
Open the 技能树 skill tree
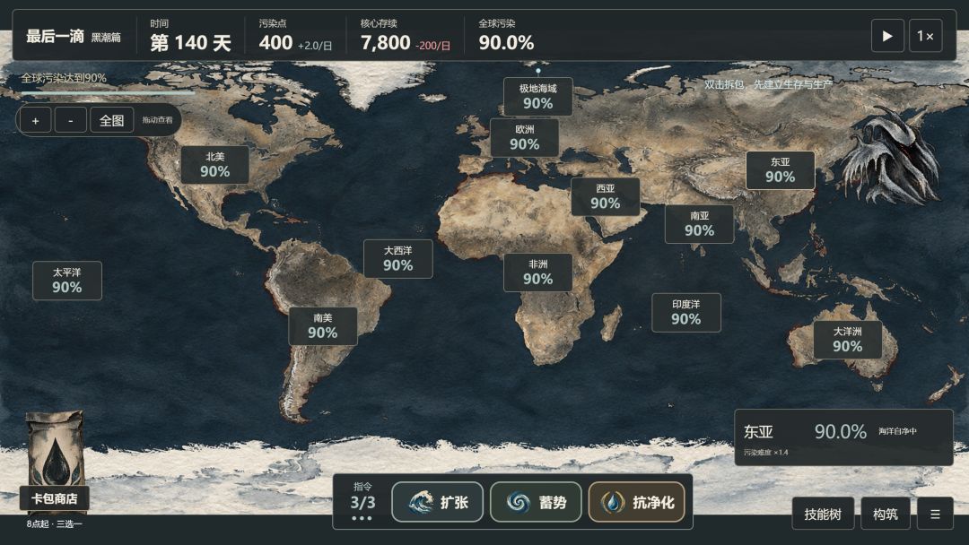[823, 514]
